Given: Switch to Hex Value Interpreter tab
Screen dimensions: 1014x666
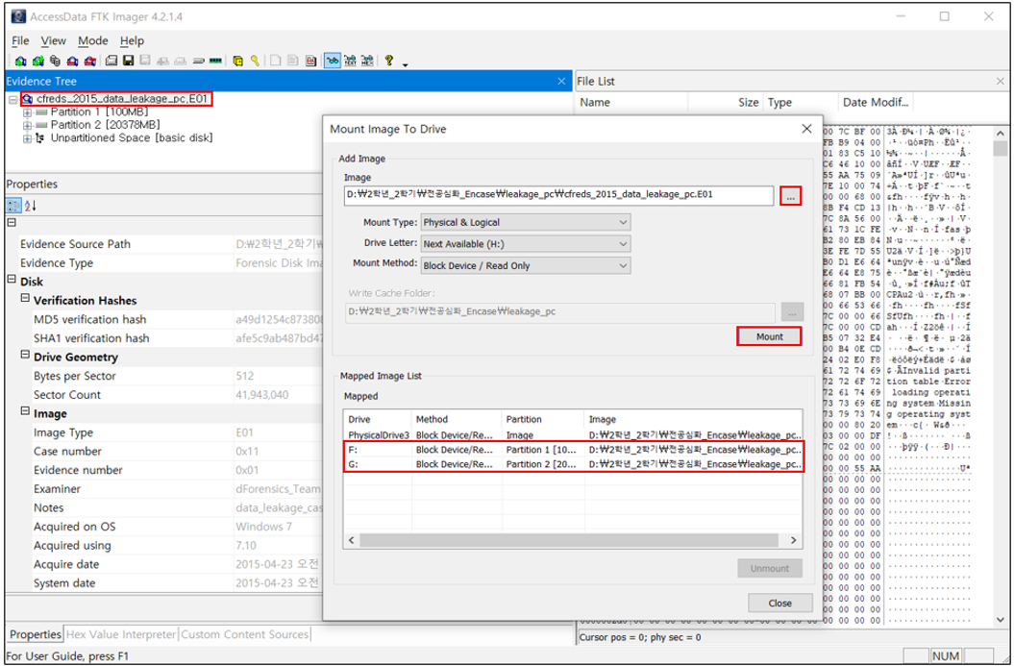Looking at the screenshot, I should point(121,634).
